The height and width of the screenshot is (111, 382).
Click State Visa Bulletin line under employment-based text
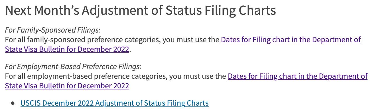point(67,86)
